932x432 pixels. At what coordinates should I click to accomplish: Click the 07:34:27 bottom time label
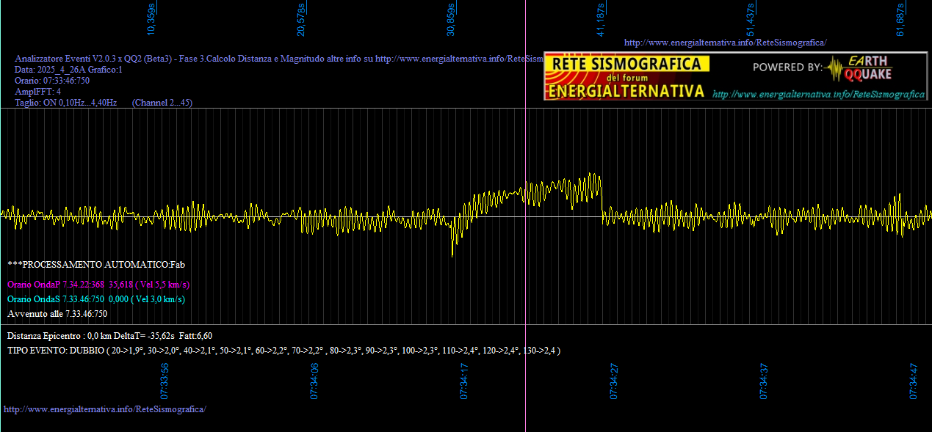[614, 381]
